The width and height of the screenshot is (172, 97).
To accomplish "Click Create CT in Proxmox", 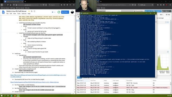I will pos(157,11).
